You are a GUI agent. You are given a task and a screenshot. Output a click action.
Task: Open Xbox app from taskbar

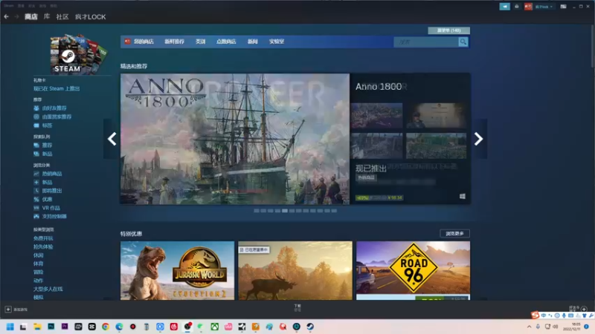click(215, 327)
